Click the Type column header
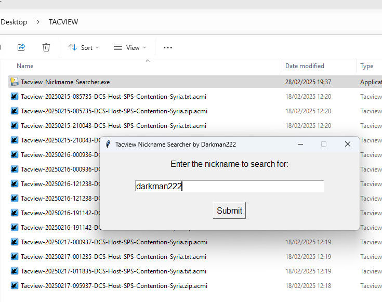 click(367, 66)
